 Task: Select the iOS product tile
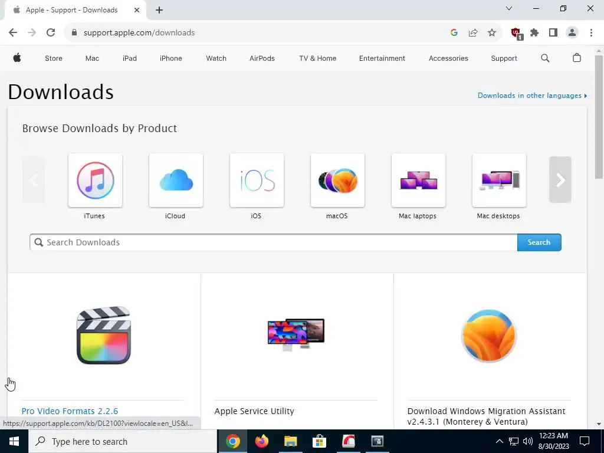pos(257,180)
